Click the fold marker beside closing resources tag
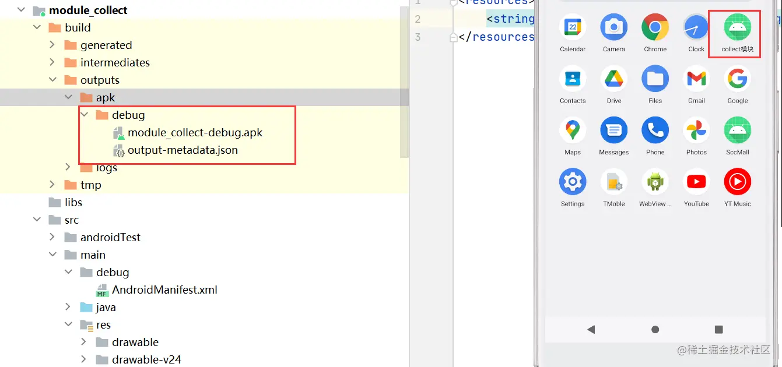Screen dimensions: 782x367 454,37
